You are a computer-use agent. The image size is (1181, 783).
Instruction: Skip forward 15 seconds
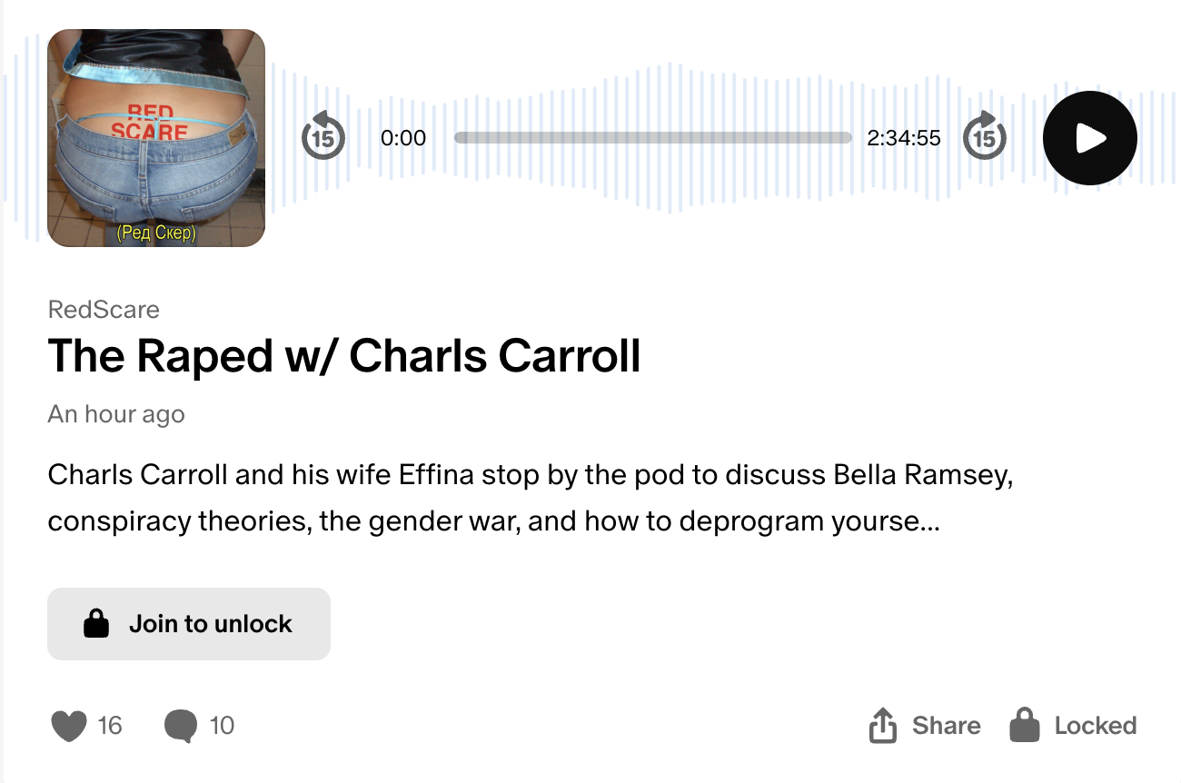(x=984, y=136)
